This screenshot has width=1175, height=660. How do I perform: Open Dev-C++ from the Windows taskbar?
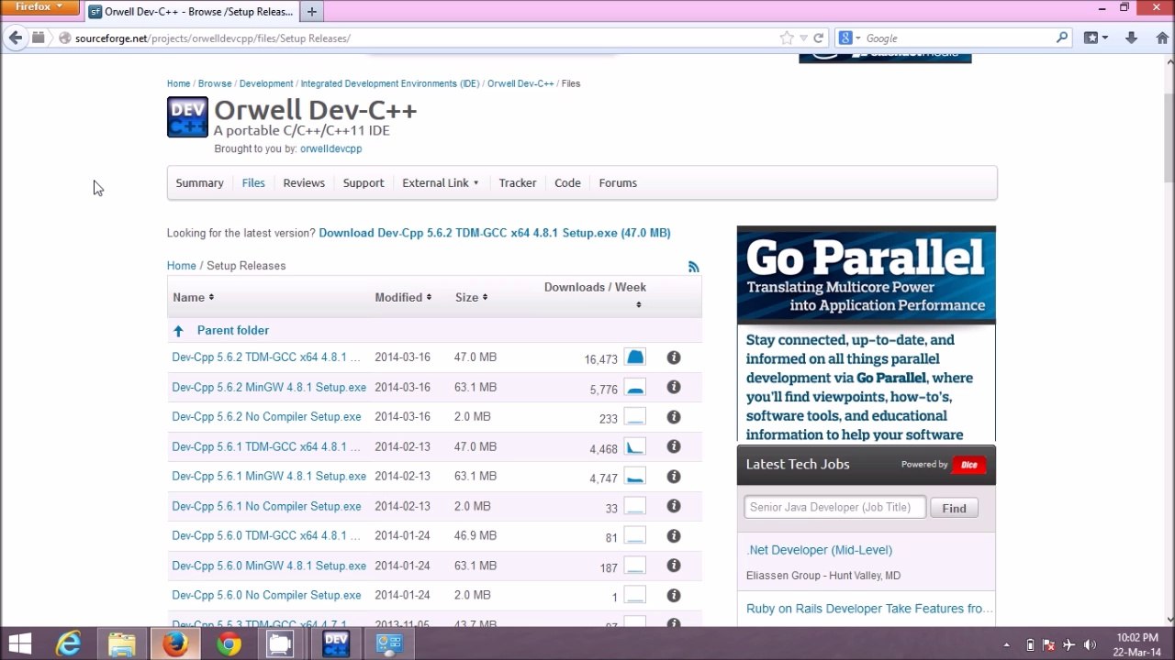click(336, 644)
